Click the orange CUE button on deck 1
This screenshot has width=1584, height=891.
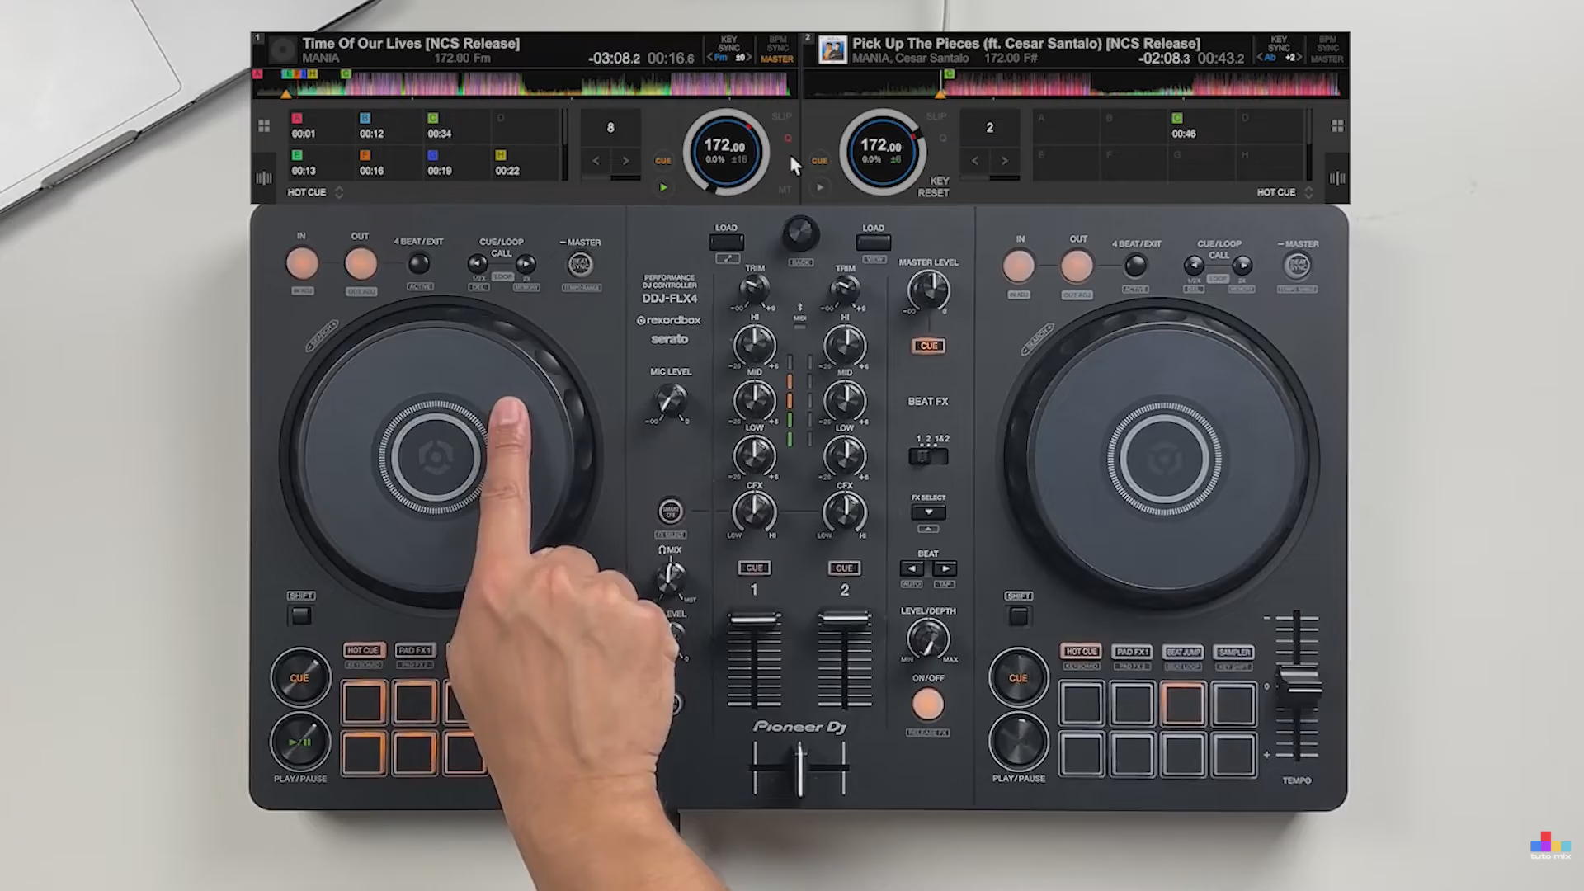pos(663,161)
